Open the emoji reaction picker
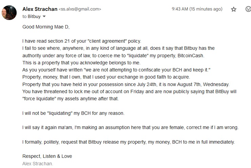Screen dimensions: 251x168 click(248, 9)
